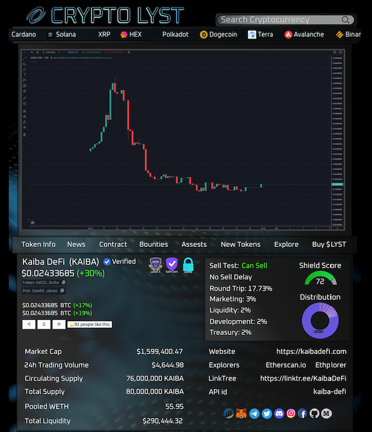Viewport: 372px width, 432px height.
Task: Select the chart crosshair cursor tool
Action: (x=24, y=52)
